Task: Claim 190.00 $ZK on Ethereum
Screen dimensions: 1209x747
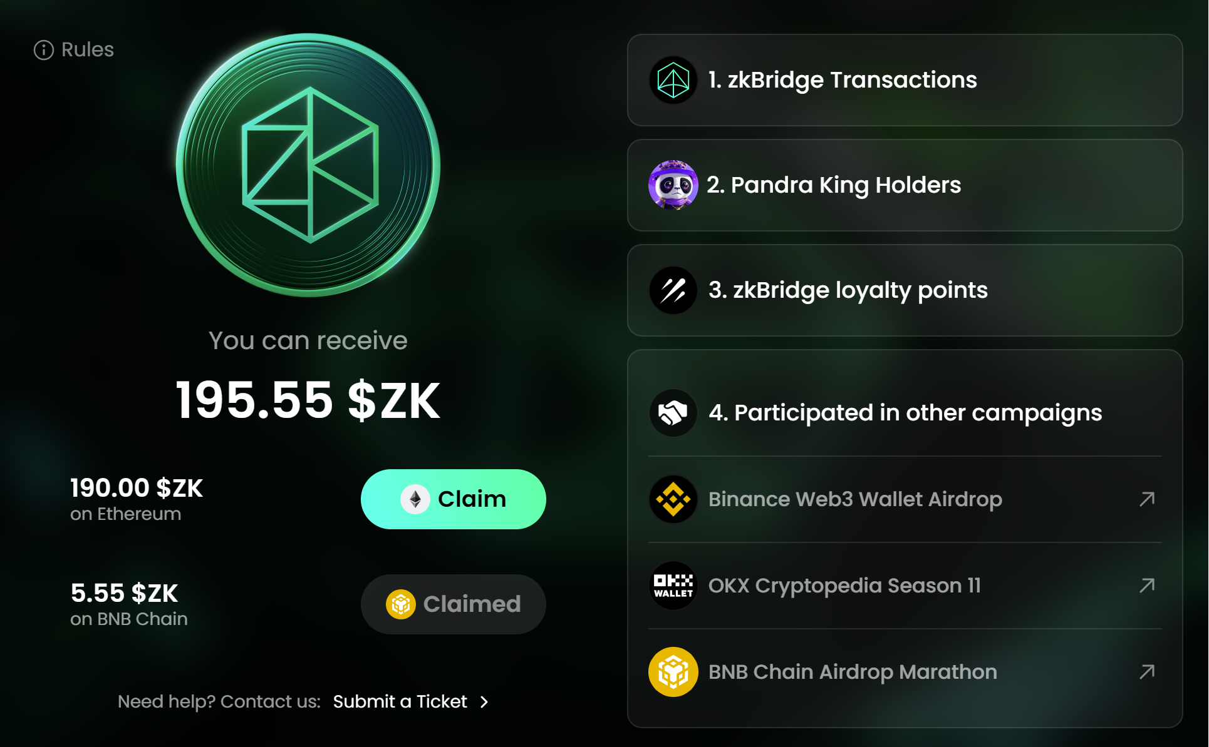Action: coord(453,499)
